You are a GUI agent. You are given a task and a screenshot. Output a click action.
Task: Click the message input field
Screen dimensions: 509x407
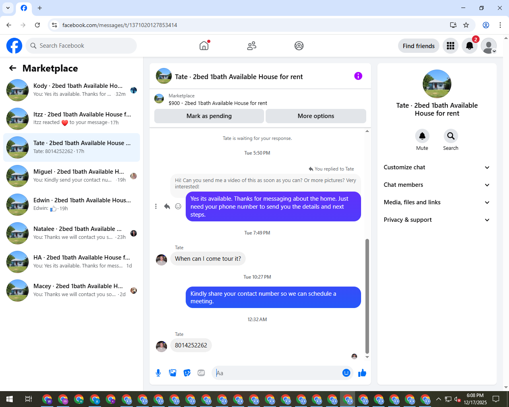[278, 373]
